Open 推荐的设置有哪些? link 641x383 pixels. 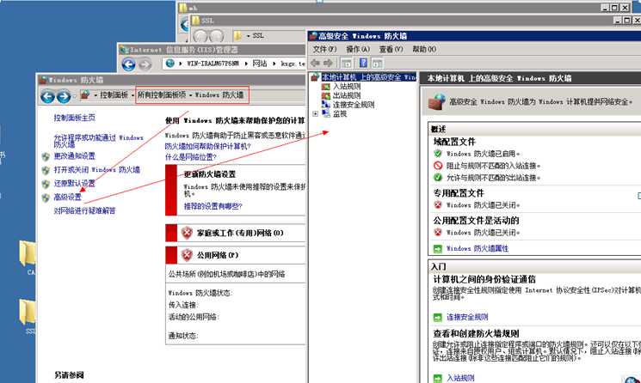213,206
